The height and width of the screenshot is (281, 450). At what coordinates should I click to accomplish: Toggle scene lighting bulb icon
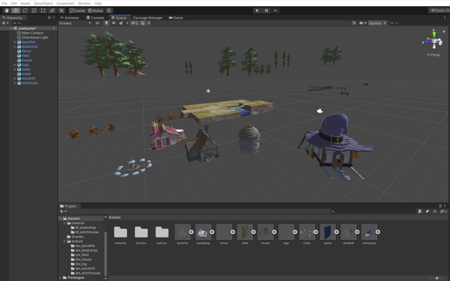point(106,23)
